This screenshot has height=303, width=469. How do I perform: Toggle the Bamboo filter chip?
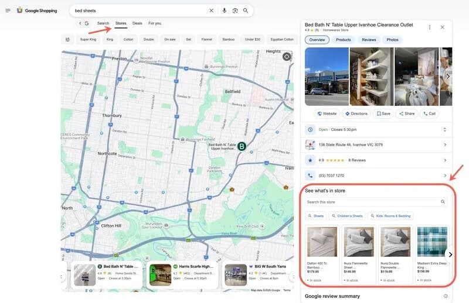tap(229, 39)
